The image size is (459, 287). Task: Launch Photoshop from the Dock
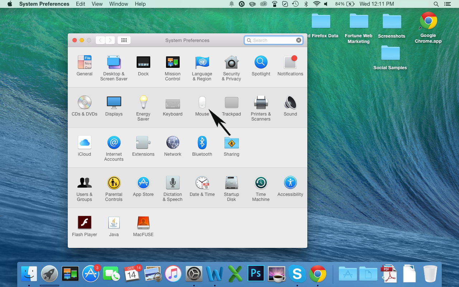256,273
